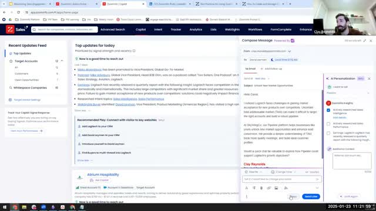Open the three-dot more options menu in composer
The height and width of the screenshot is (211, 376).
click(247, 196)
